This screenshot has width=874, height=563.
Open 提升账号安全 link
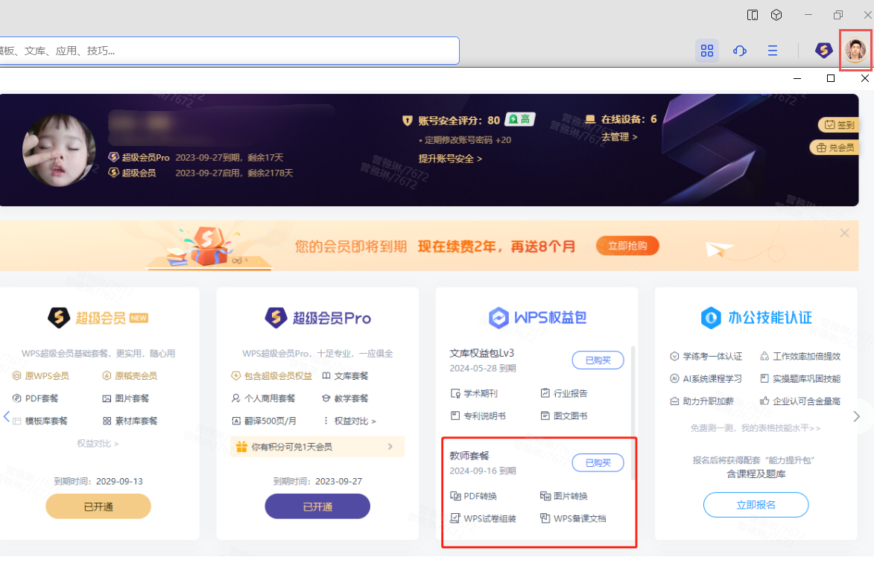click(x=450, y=159)
